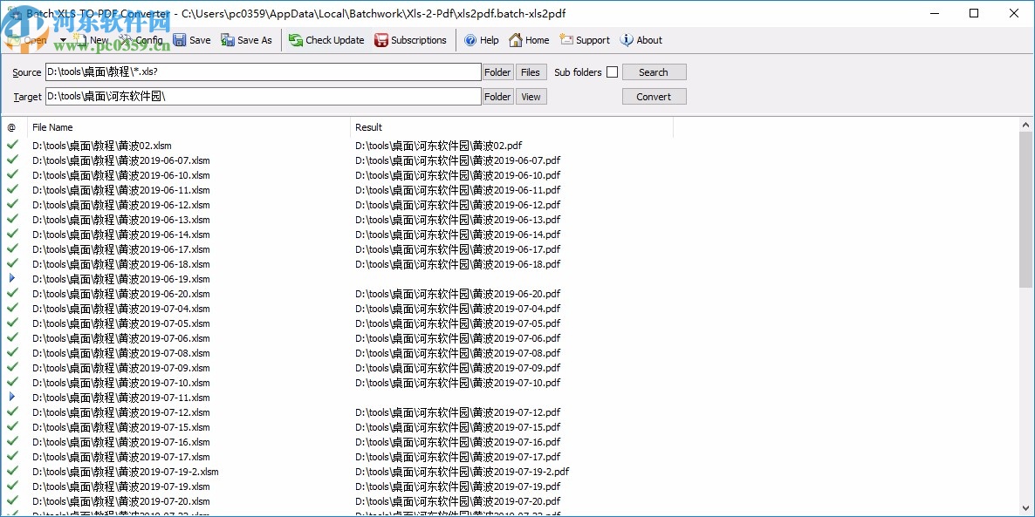Click the File Name column header
Viewport: 1035px width, 517px height.
point(52,126)
